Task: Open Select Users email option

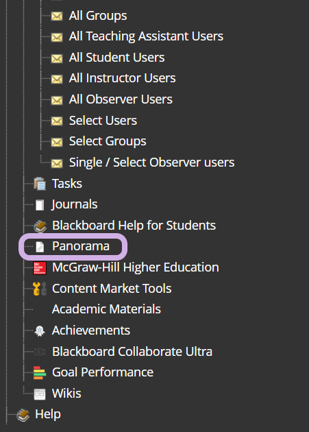Action: click(x=103, y=121)
